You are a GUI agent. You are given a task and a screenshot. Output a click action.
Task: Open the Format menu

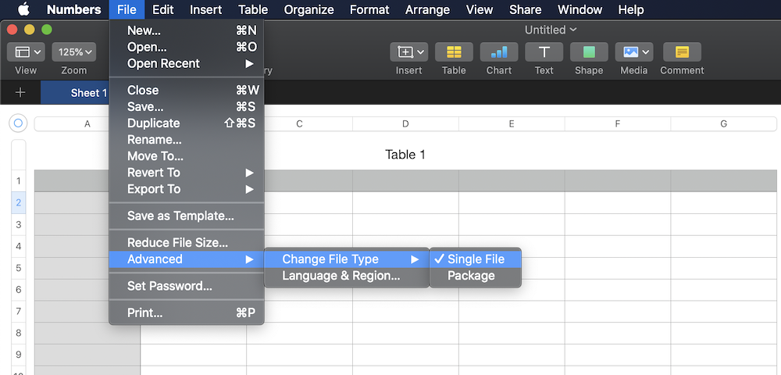click(369, 9)
